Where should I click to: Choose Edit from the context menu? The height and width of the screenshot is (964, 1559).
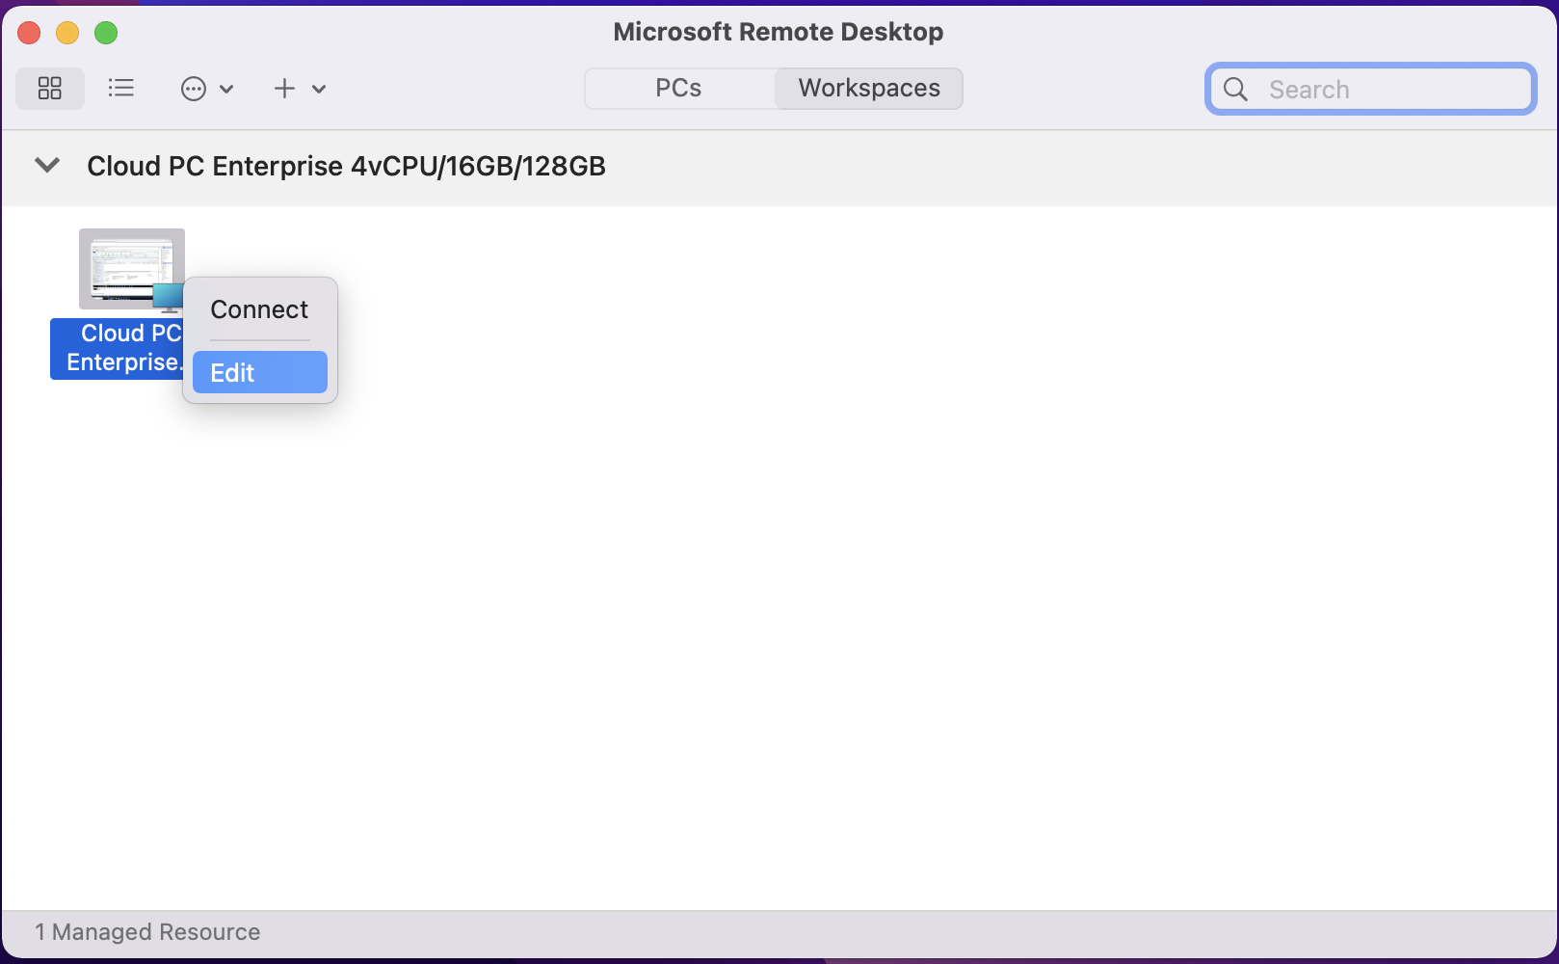click(x=259, y=372)
